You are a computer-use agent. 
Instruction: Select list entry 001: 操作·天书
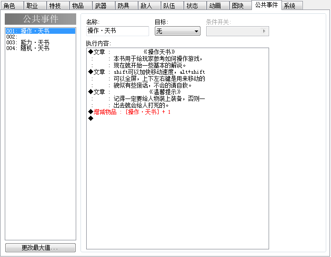pyautogui.click(x=40, y=31)
